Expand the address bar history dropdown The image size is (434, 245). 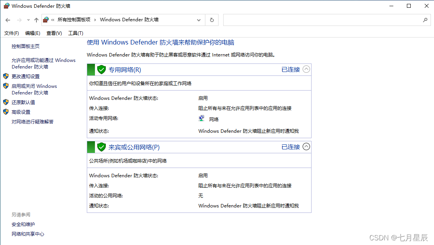pyautogui.click(x=199, y=20)
